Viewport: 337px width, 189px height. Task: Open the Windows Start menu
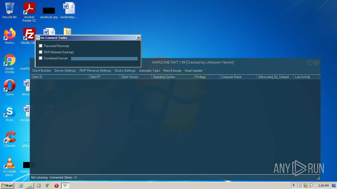click(x=7, y=186)
